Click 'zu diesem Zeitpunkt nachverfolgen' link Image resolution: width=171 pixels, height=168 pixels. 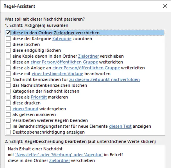pyautogui.click(x=104, y=79)
